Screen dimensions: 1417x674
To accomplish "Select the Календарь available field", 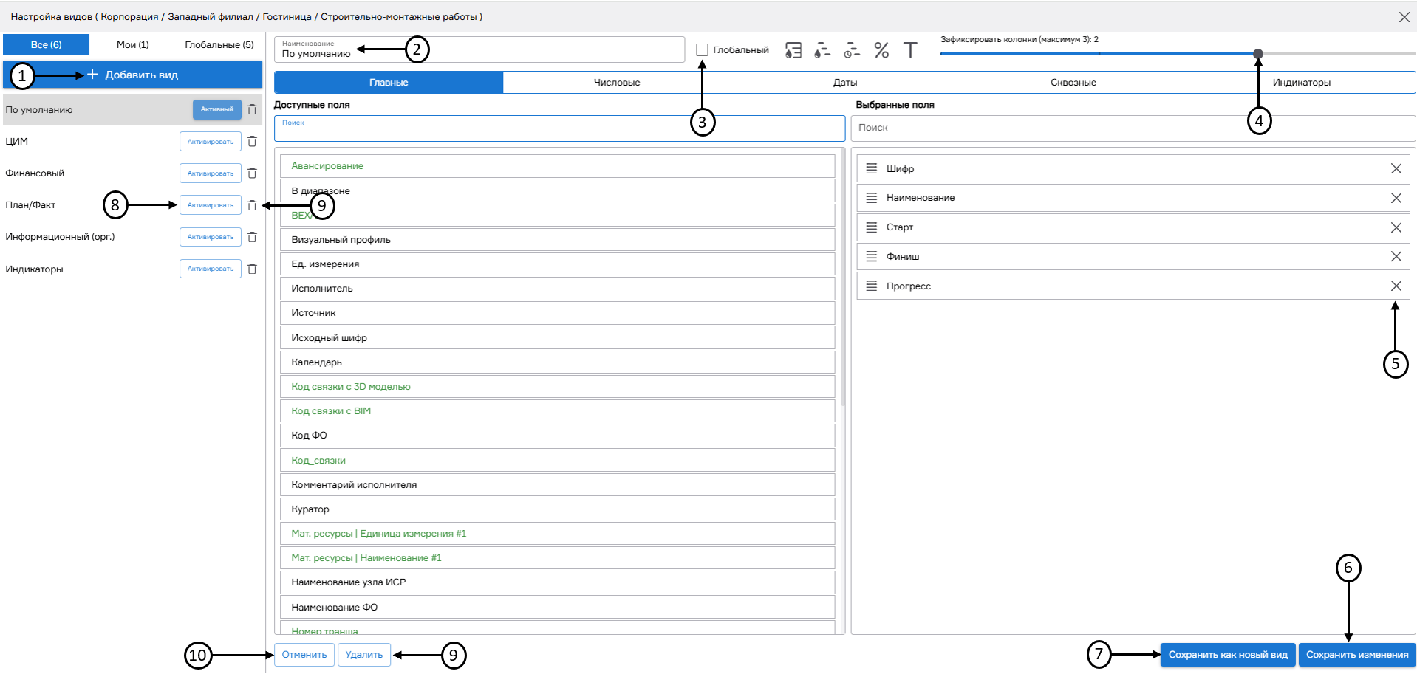I will click(x=557, y=362).
